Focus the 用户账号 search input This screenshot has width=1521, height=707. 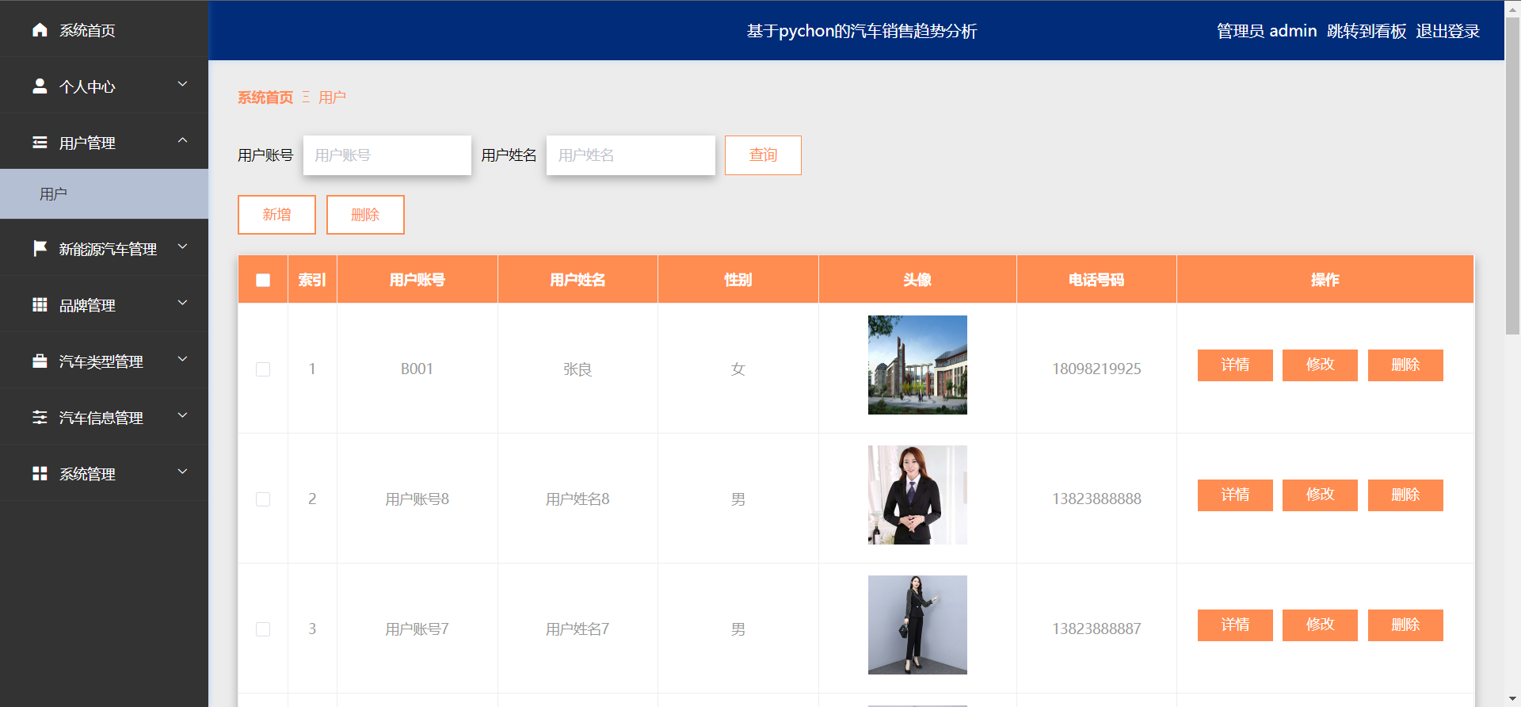pyautogui.click(x=387, y=155)
